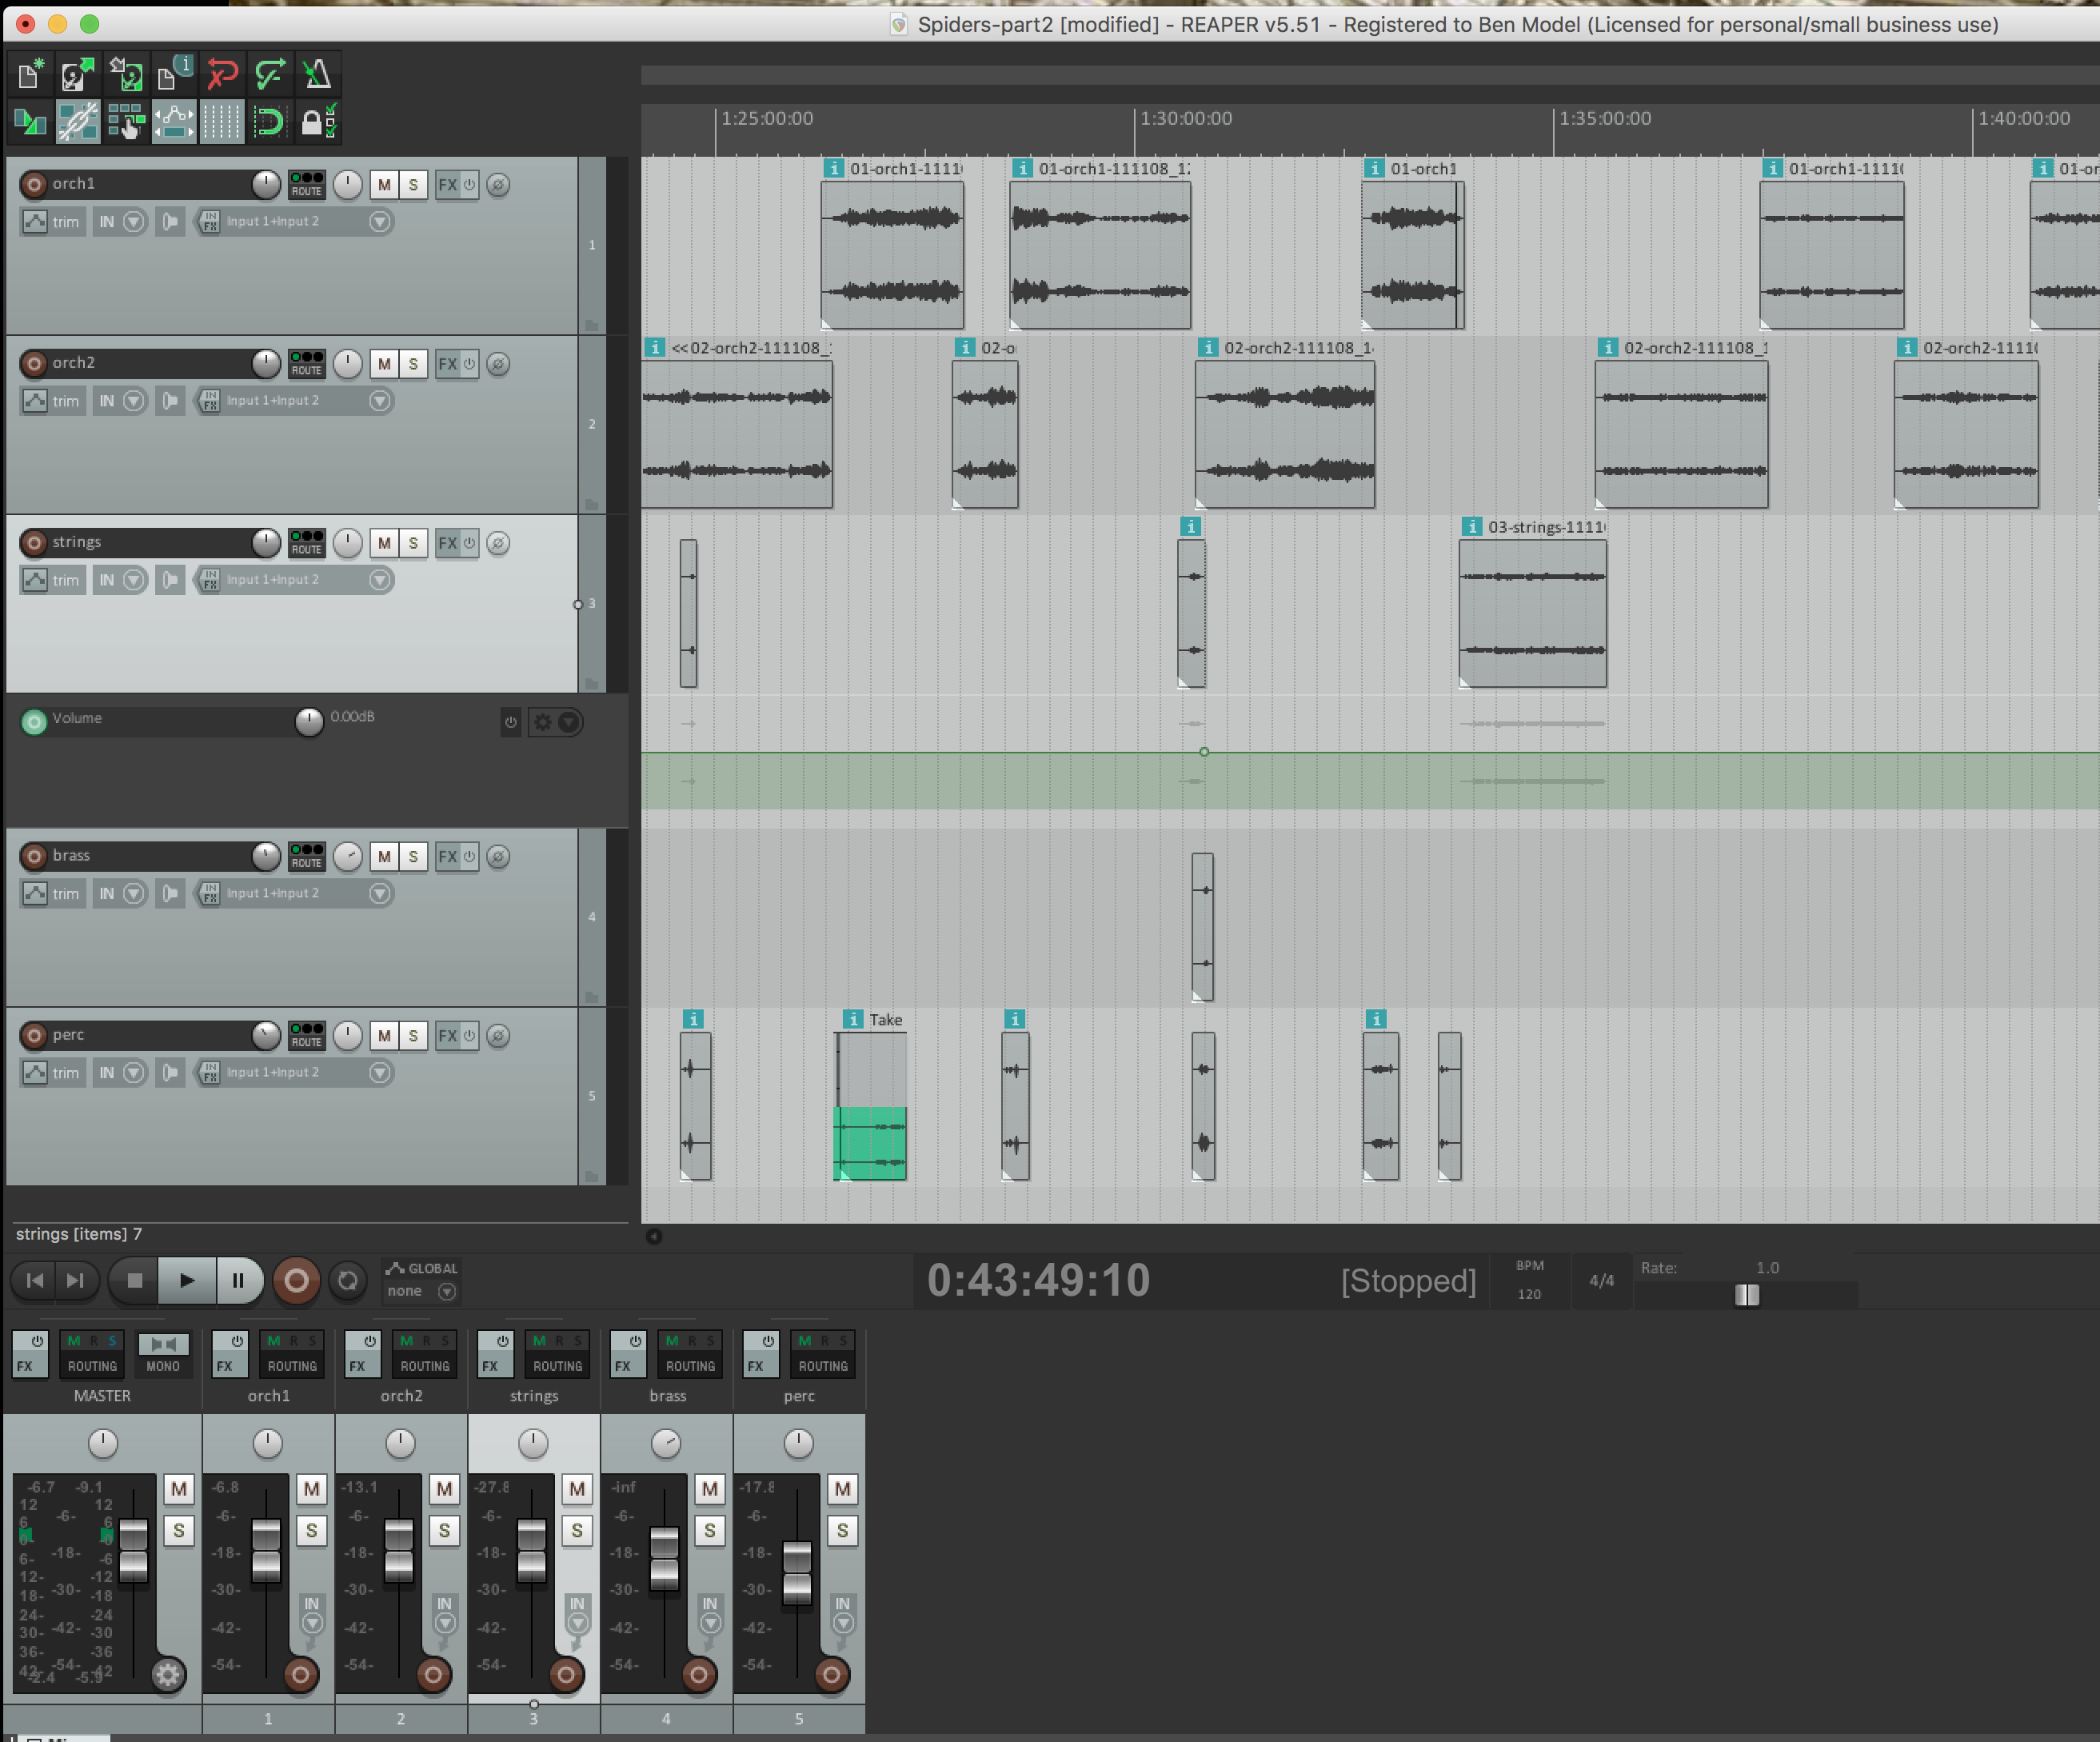Open the IN record-mode dropdown on strings

(121, 580)
